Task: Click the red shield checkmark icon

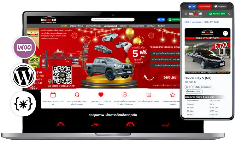Action: point(125,95)
